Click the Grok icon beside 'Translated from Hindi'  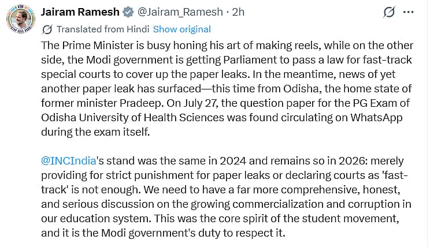click(x=47, y=29)
